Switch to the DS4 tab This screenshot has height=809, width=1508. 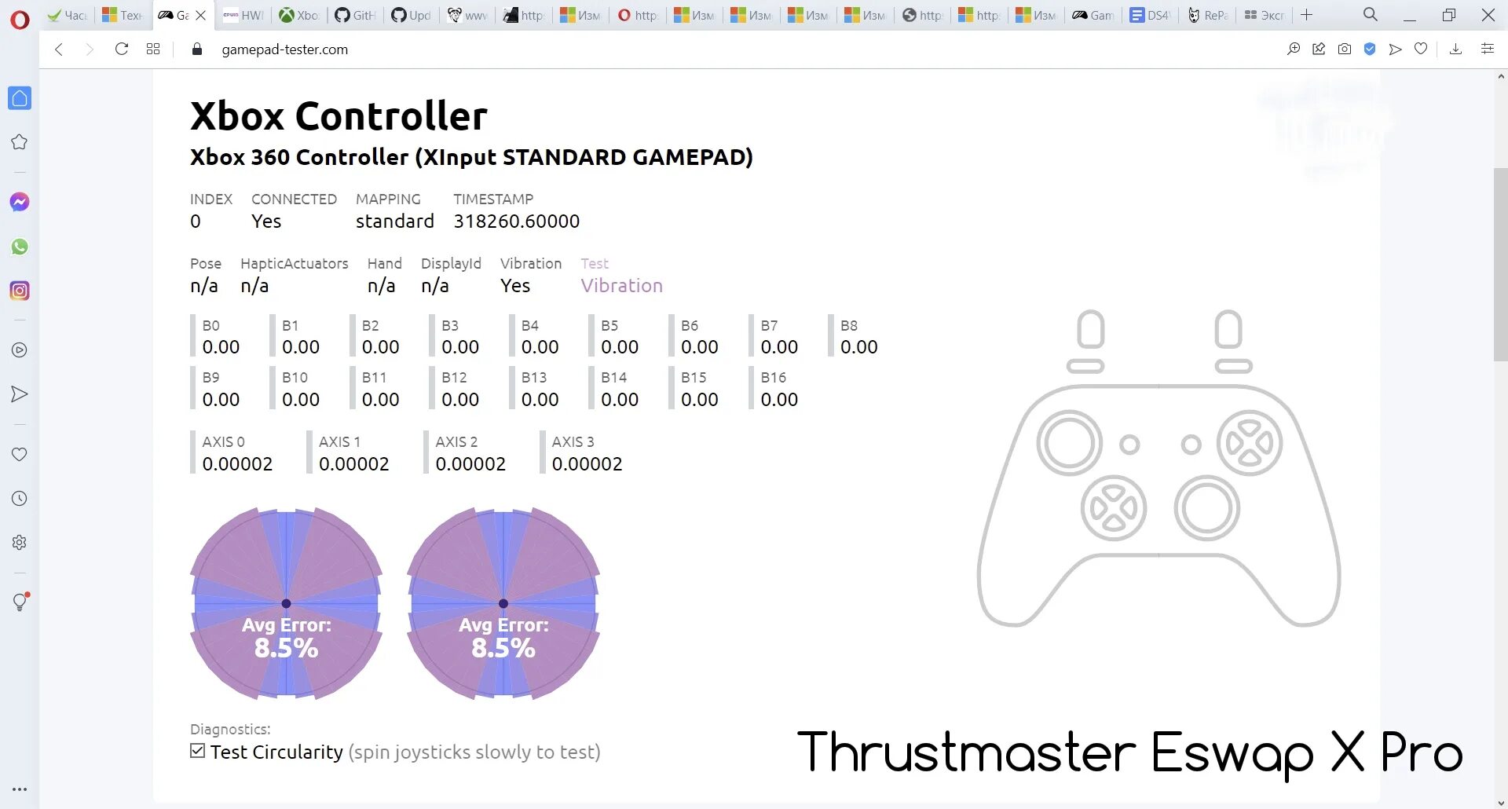(x=1151, y=15)
